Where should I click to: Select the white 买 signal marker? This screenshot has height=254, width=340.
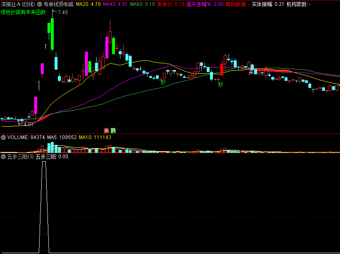251,72
